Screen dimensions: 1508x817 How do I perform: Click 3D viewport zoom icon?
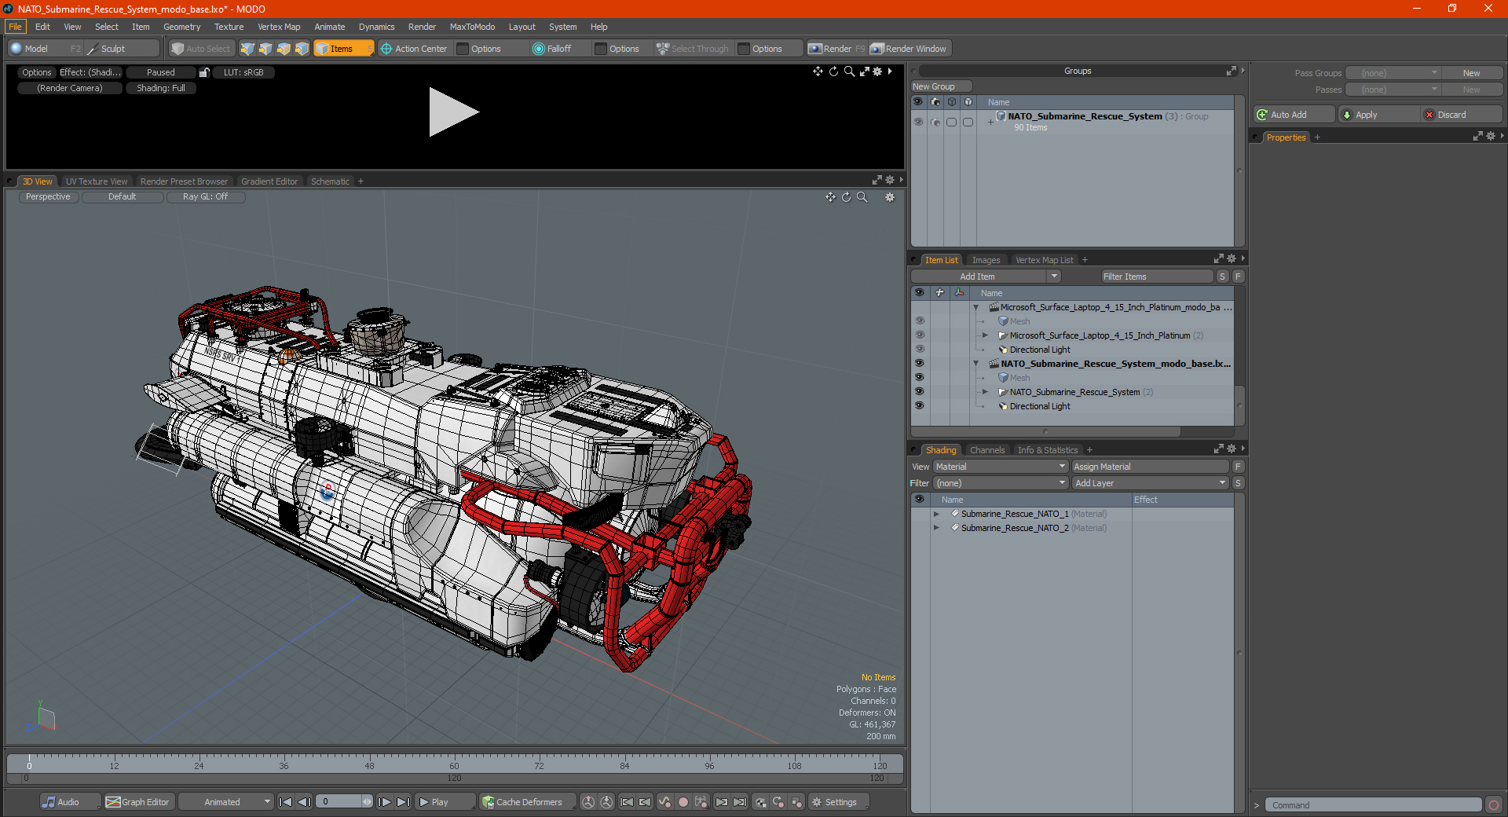point(862,197)
